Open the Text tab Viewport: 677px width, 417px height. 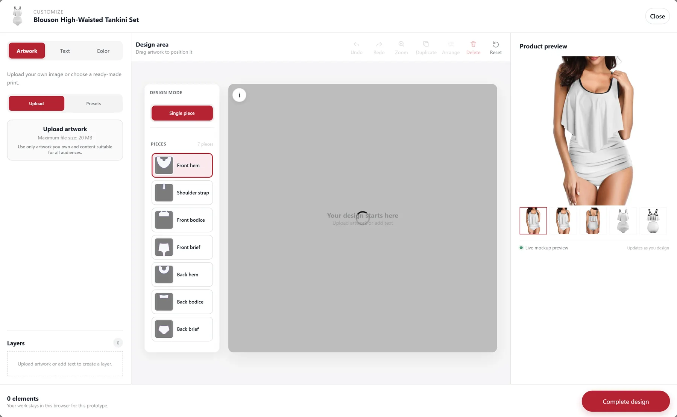(65, 51)
